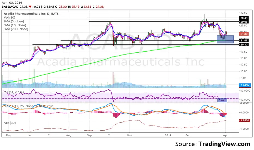Click the 1.0000 ATR scale value
254x150 pixels.
click(x=245, y=129)
